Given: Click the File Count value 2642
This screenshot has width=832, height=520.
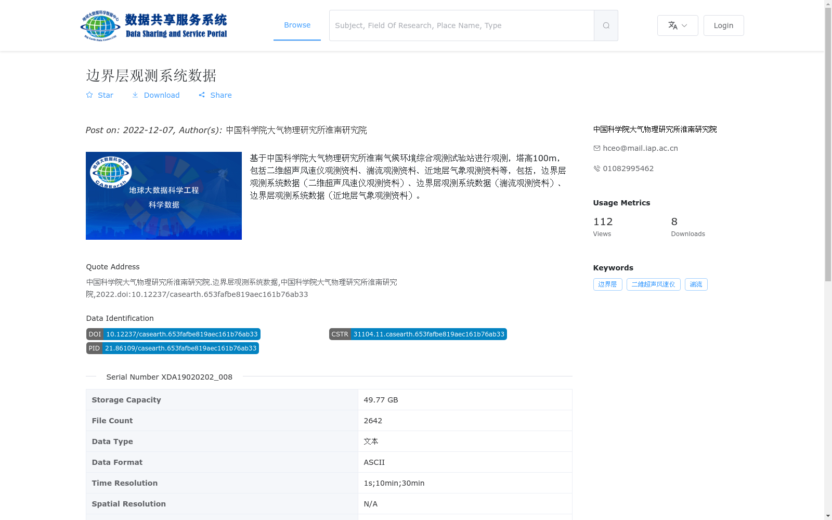Looking at the screenshot, I should pyautogui.click(x=373, y=421).
